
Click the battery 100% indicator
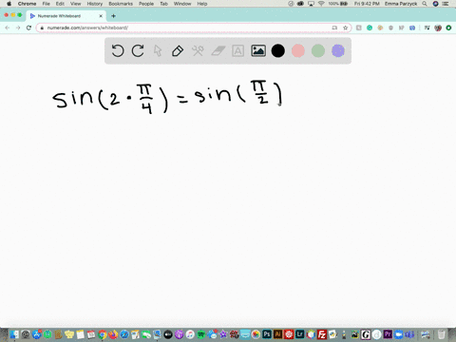(338, 4)
